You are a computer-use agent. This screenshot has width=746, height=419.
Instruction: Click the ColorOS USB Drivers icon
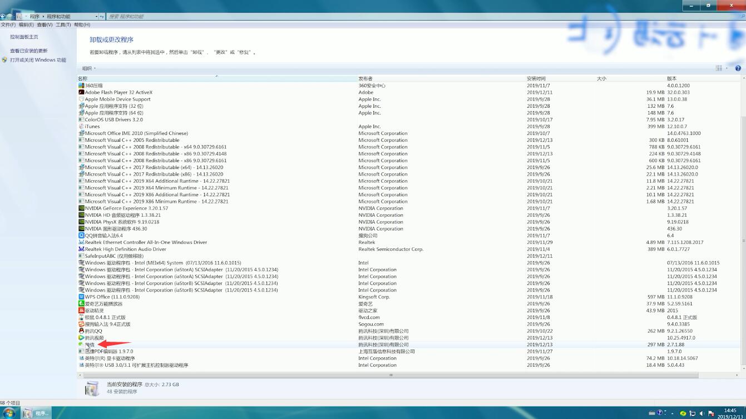click(x=81, y=119)
